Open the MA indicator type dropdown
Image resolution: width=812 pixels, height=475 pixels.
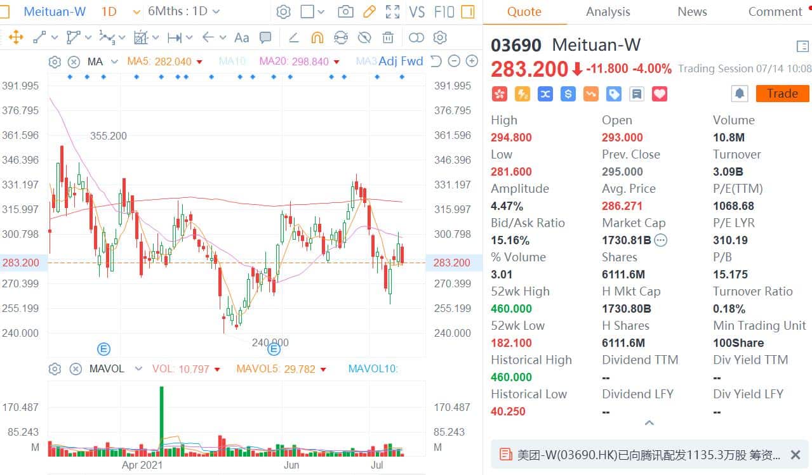pos(114,62)
